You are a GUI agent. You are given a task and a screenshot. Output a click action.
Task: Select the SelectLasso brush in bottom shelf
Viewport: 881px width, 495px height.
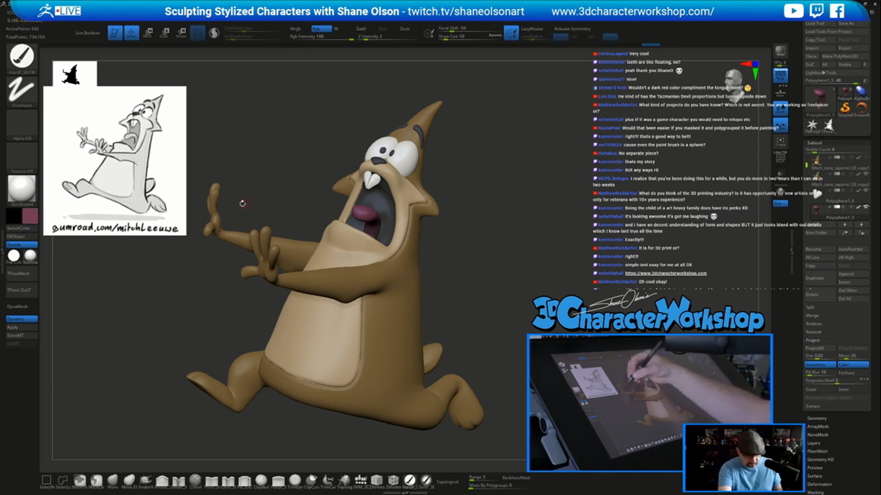(x=63, y=481)
